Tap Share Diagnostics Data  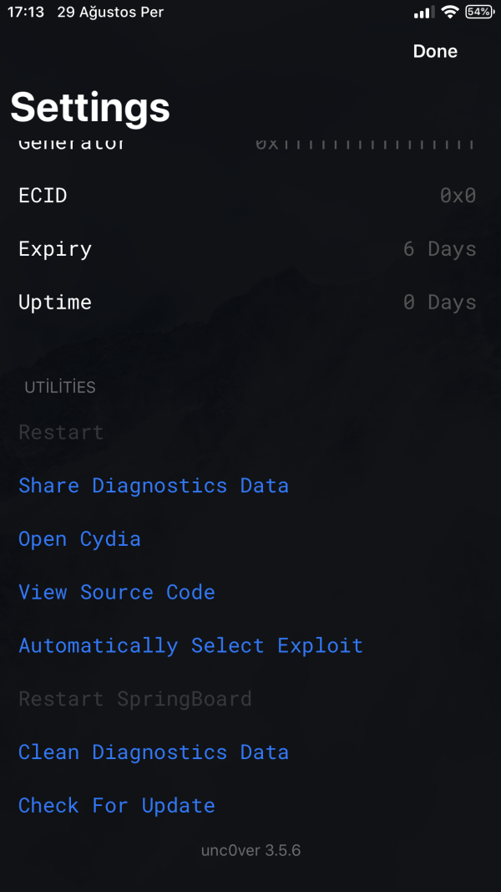(154, 486)
